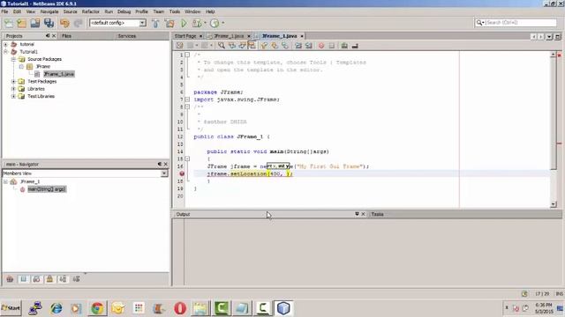Open Google Chrome from the taskbar
This screenshot has height=317, width=565.
tap(97, 308)
